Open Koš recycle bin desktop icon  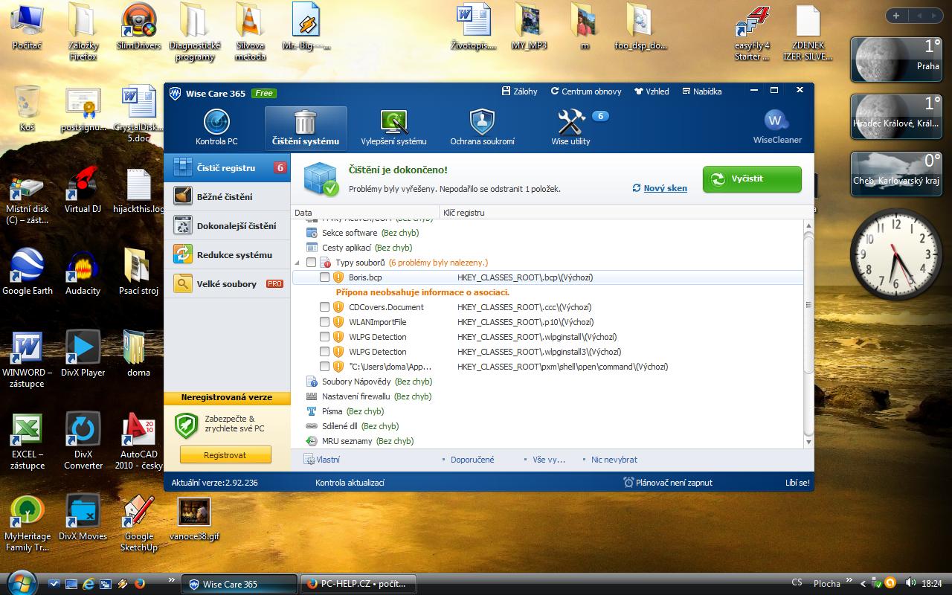[x=28, y=109]
